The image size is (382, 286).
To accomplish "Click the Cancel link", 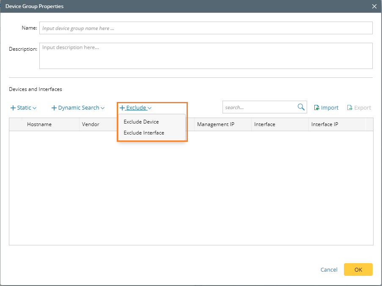I will [x=329, y=269].
